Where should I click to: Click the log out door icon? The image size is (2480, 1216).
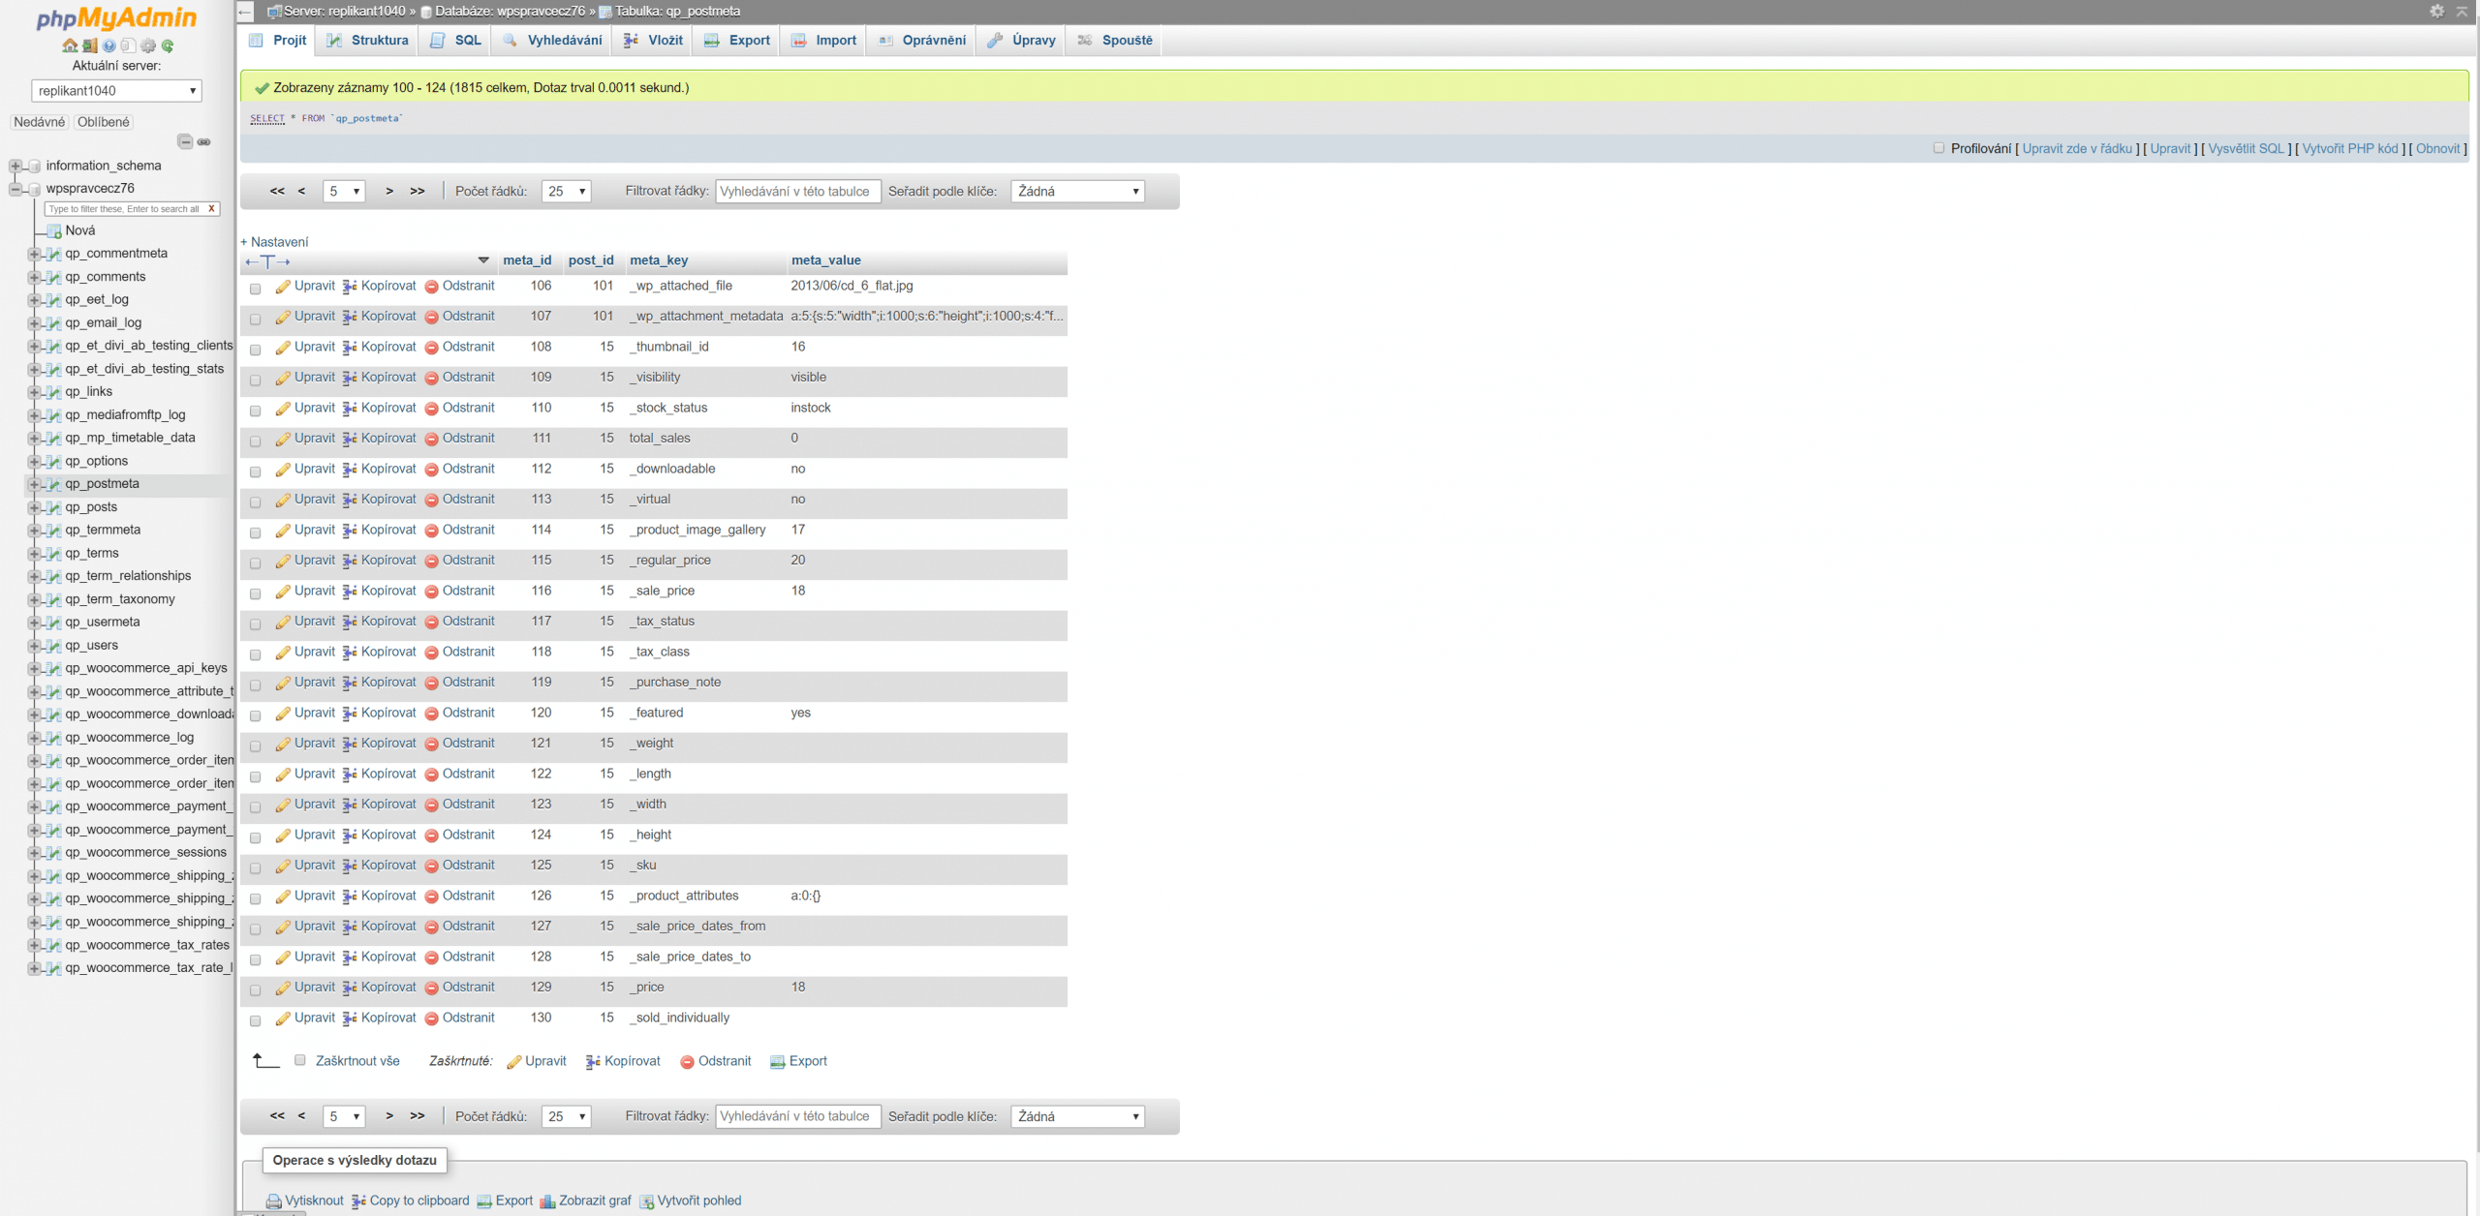[x=89, y=46]
